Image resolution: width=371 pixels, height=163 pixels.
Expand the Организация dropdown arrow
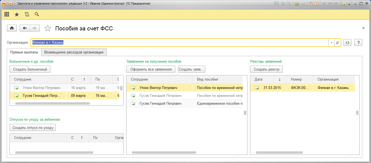point(331,43)
